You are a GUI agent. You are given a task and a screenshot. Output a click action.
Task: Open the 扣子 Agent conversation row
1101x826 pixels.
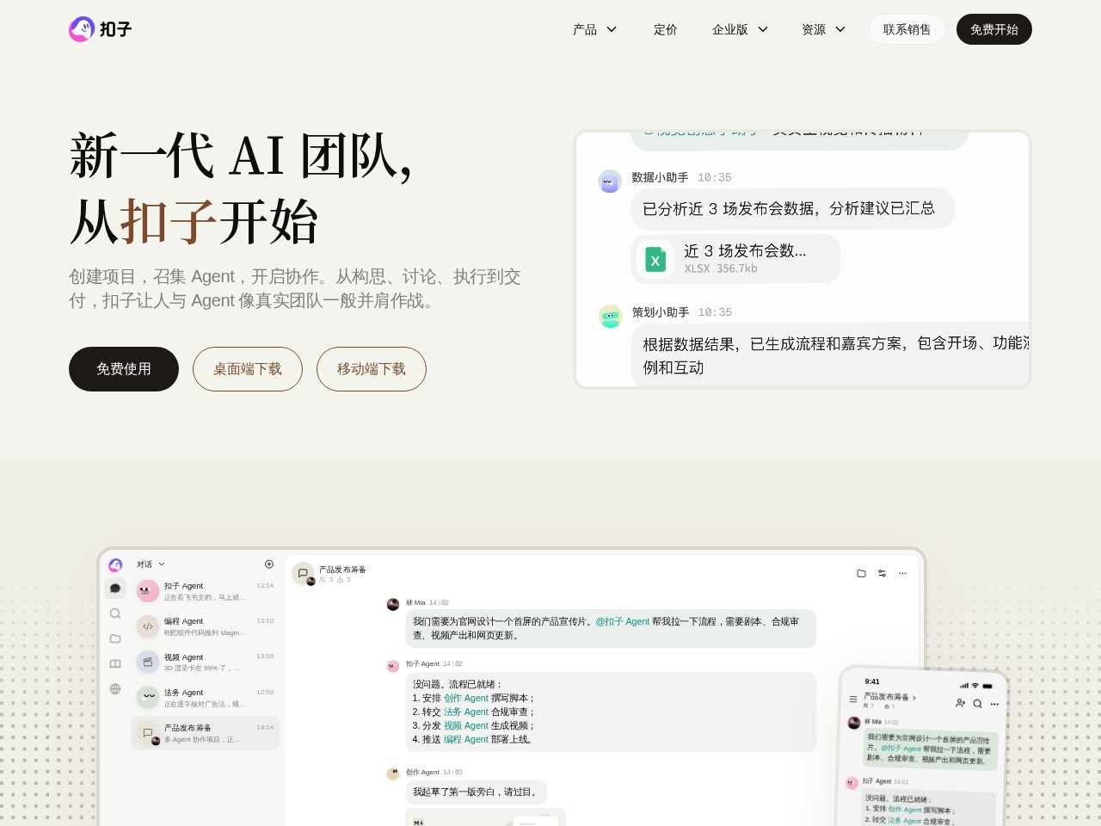pyautogui.click(x=205, y=591)
